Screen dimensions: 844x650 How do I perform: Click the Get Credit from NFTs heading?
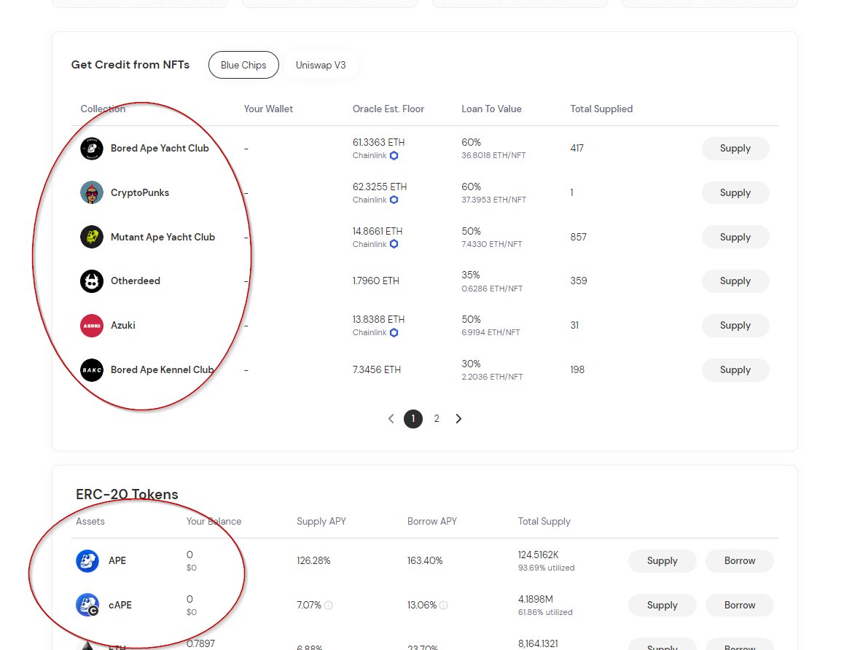pyautogui.click(x=130, y=65)
